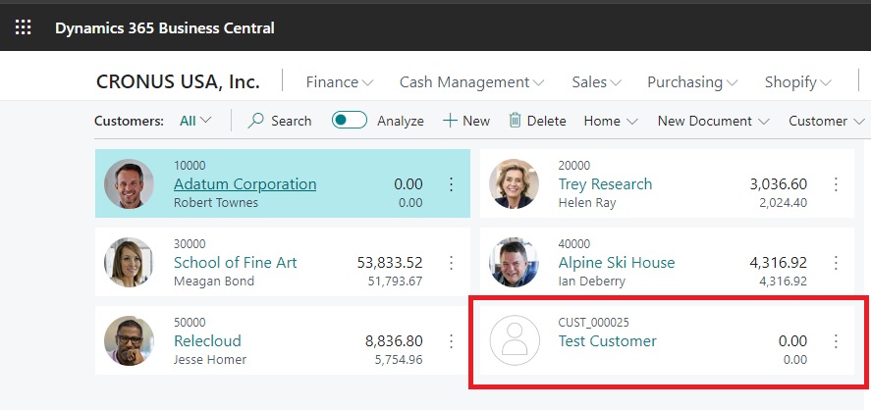This screenshot has width=871, height=410.
Task: Click the Analyze label
Action: (401, 121)
